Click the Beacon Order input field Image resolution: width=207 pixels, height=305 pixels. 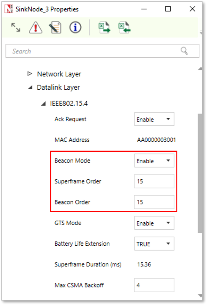coord(154,202)
